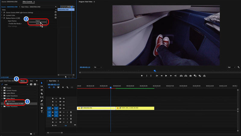The image size is (241, 136).
Task: Clear the effects search field
Action: [27, 85]
